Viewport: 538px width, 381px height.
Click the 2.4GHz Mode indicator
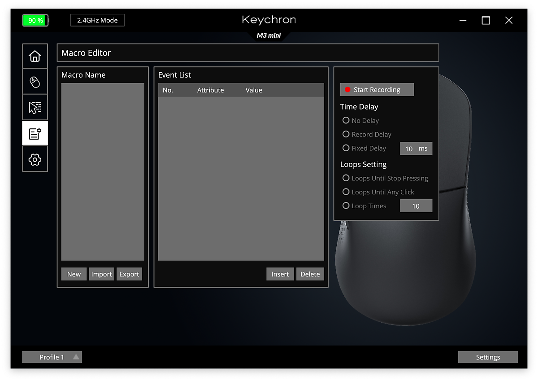97,20
